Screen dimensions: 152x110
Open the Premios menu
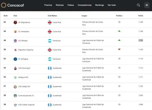coord(48,5)
